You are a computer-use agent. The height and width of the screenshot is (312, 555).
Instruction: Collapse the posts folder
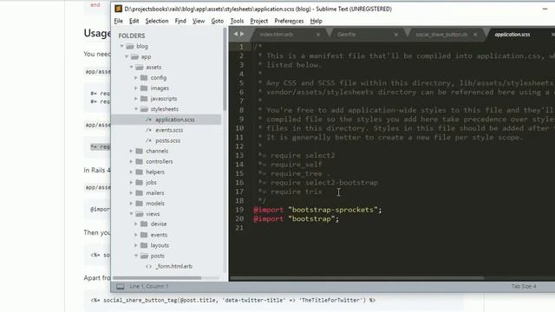(x=136, y=256)
